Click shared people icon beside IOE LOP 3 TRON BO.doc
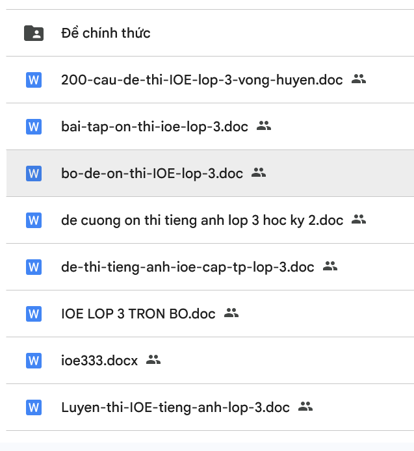The image size is (414, 451). (231, 313)
